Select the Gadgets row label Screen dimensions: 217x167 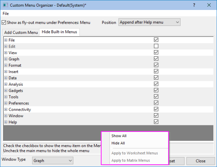[x=15, y=91]
